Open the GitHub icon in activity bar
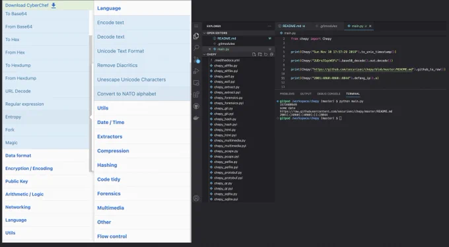The height and width of the screenshot is (247, 449). [196, 106]
